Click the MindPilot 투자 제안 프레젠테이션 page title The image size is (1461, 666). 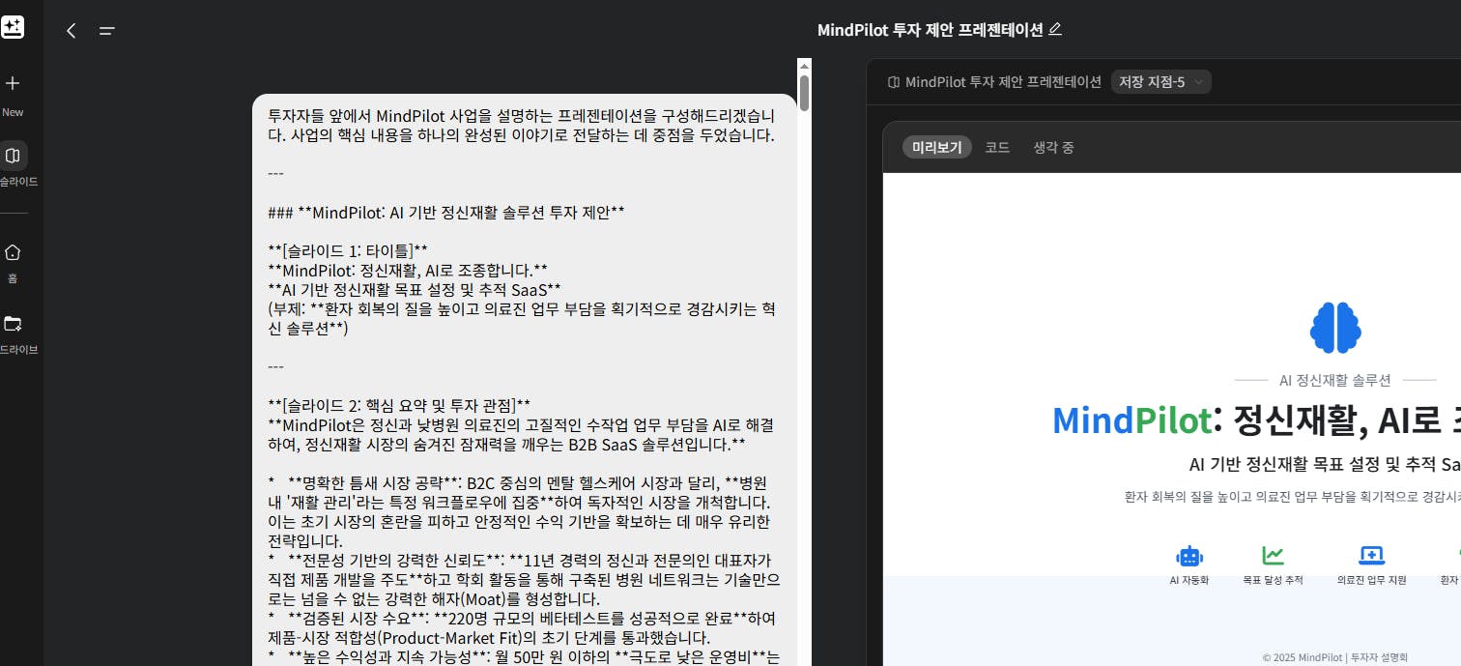pyautogui.click(x=931, y=29)
